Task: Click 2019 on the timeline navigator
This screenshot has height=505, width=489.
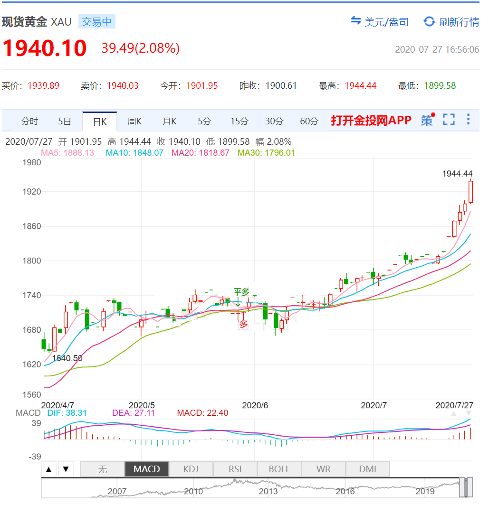Action: coord(425,492)
